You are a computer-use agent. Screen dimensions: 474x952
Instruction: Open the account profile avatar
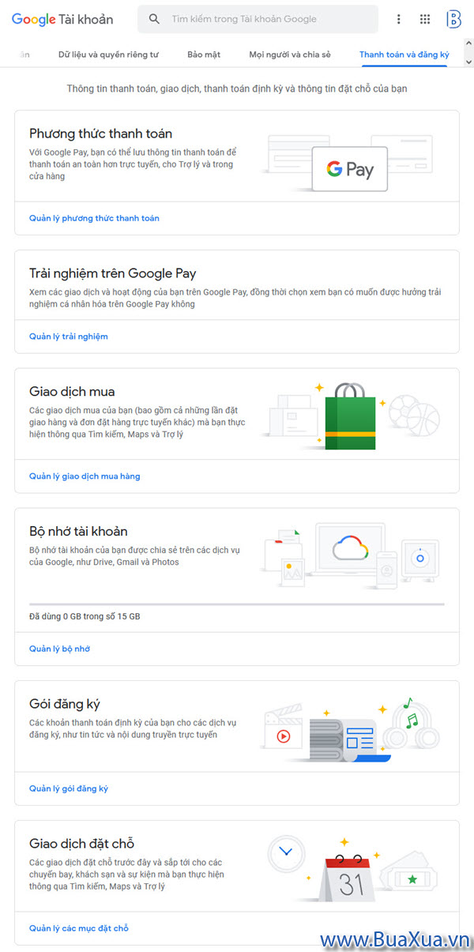(453, 19)
